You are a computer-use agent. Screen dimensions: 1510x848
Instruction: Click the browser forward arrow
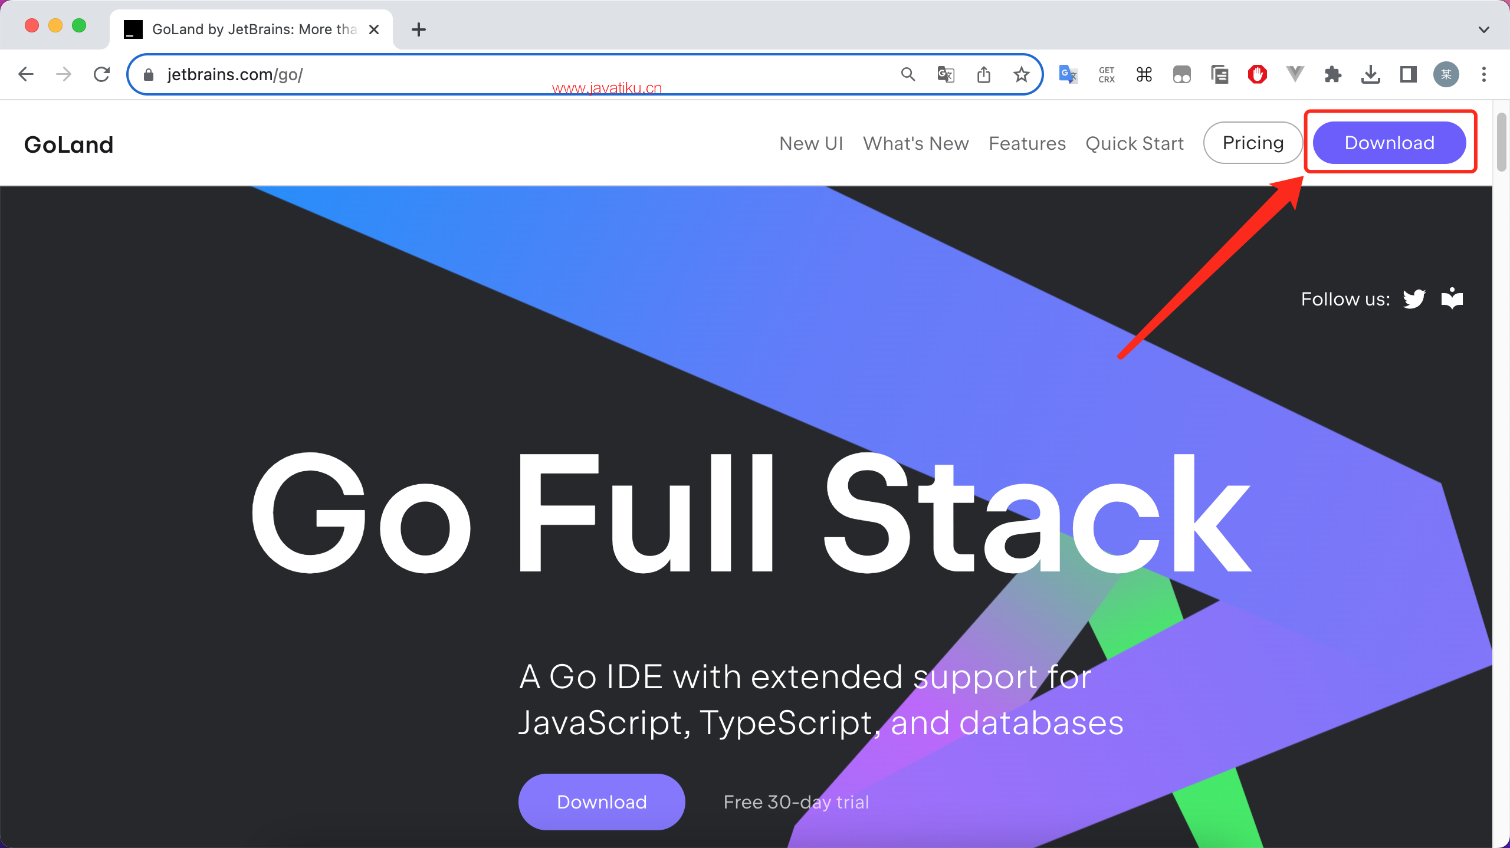[x=64, y=74]
